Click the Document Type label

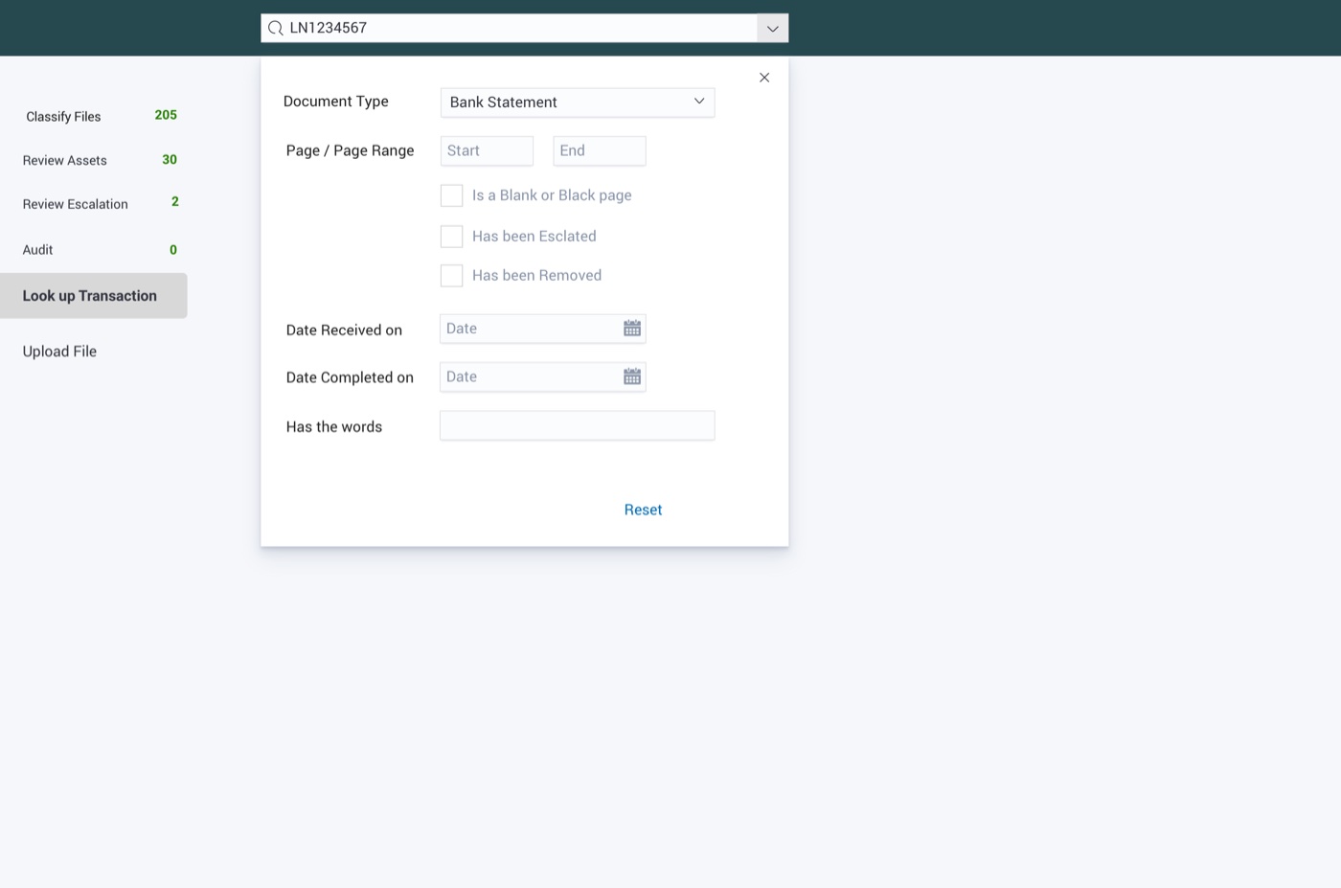336,101
